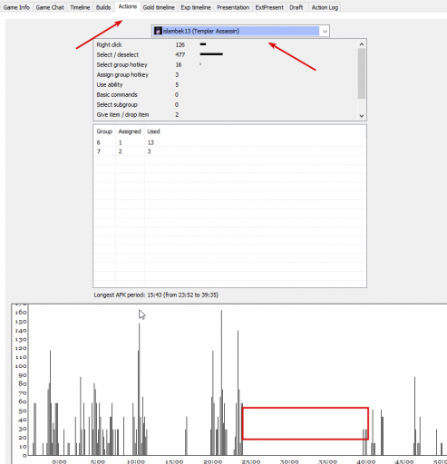
Task: Click the actions list scrollbar thumb
Action: pos(362,73)
